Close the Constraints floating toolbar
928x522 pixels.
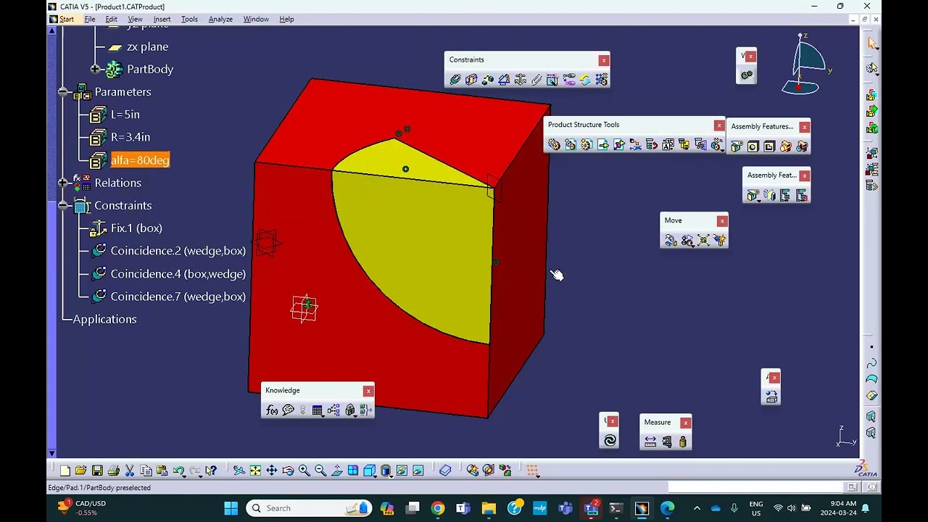click(603, 60)
